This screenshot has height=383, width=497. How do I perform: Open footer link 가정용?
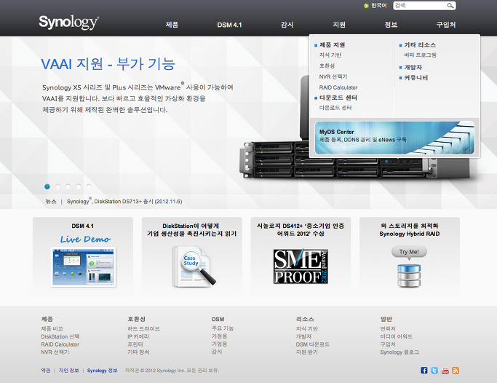point(219,336)
